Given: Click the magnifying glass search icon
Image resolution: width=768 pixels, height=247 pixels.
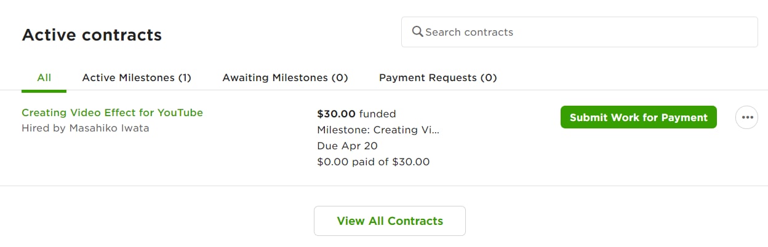Looking at the screenshot, I should point(417,31).
